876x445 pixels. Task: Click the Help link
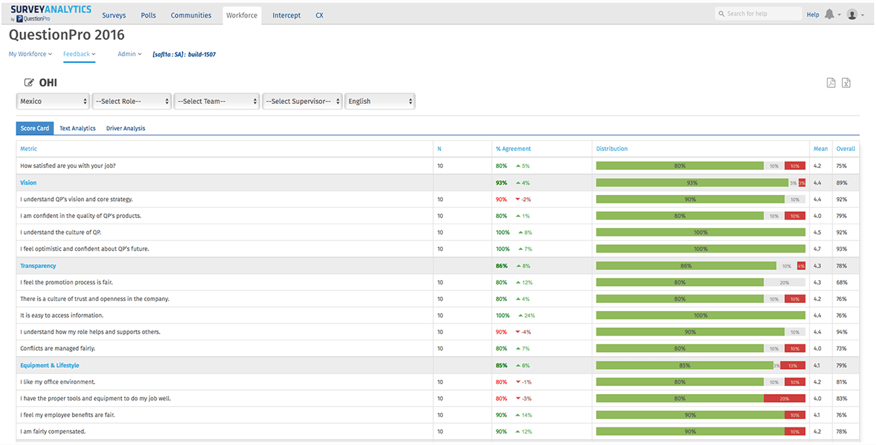click(812, 14)
